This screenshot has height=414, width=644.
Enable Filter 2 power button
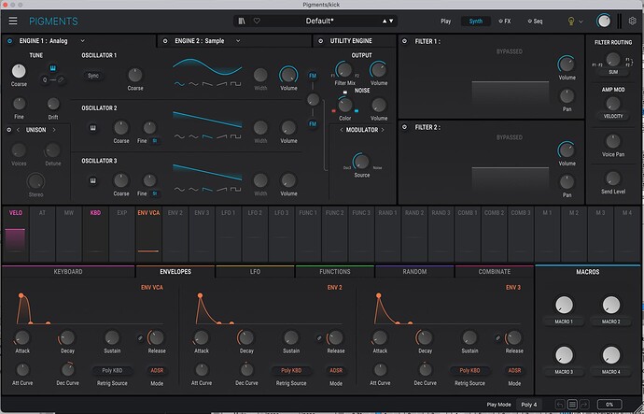(x=404, y=127)
